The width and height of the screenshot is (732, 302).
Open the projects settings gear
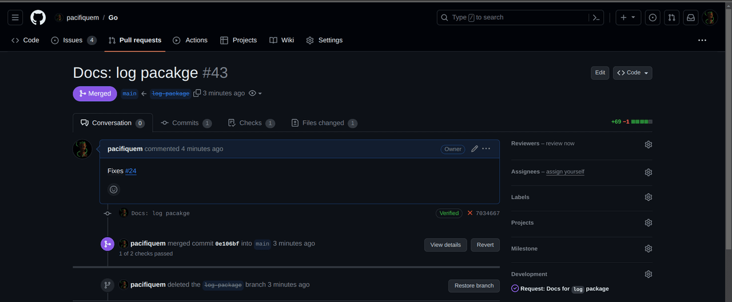648,223
